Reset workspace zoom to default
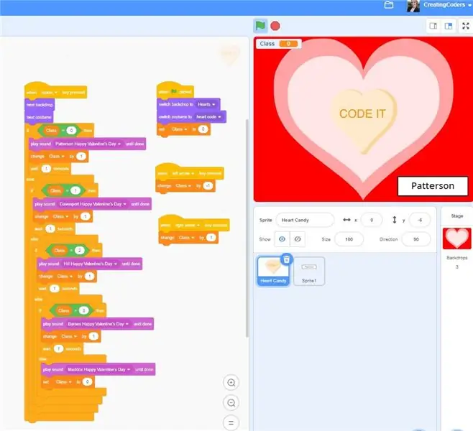 point(231,422)
